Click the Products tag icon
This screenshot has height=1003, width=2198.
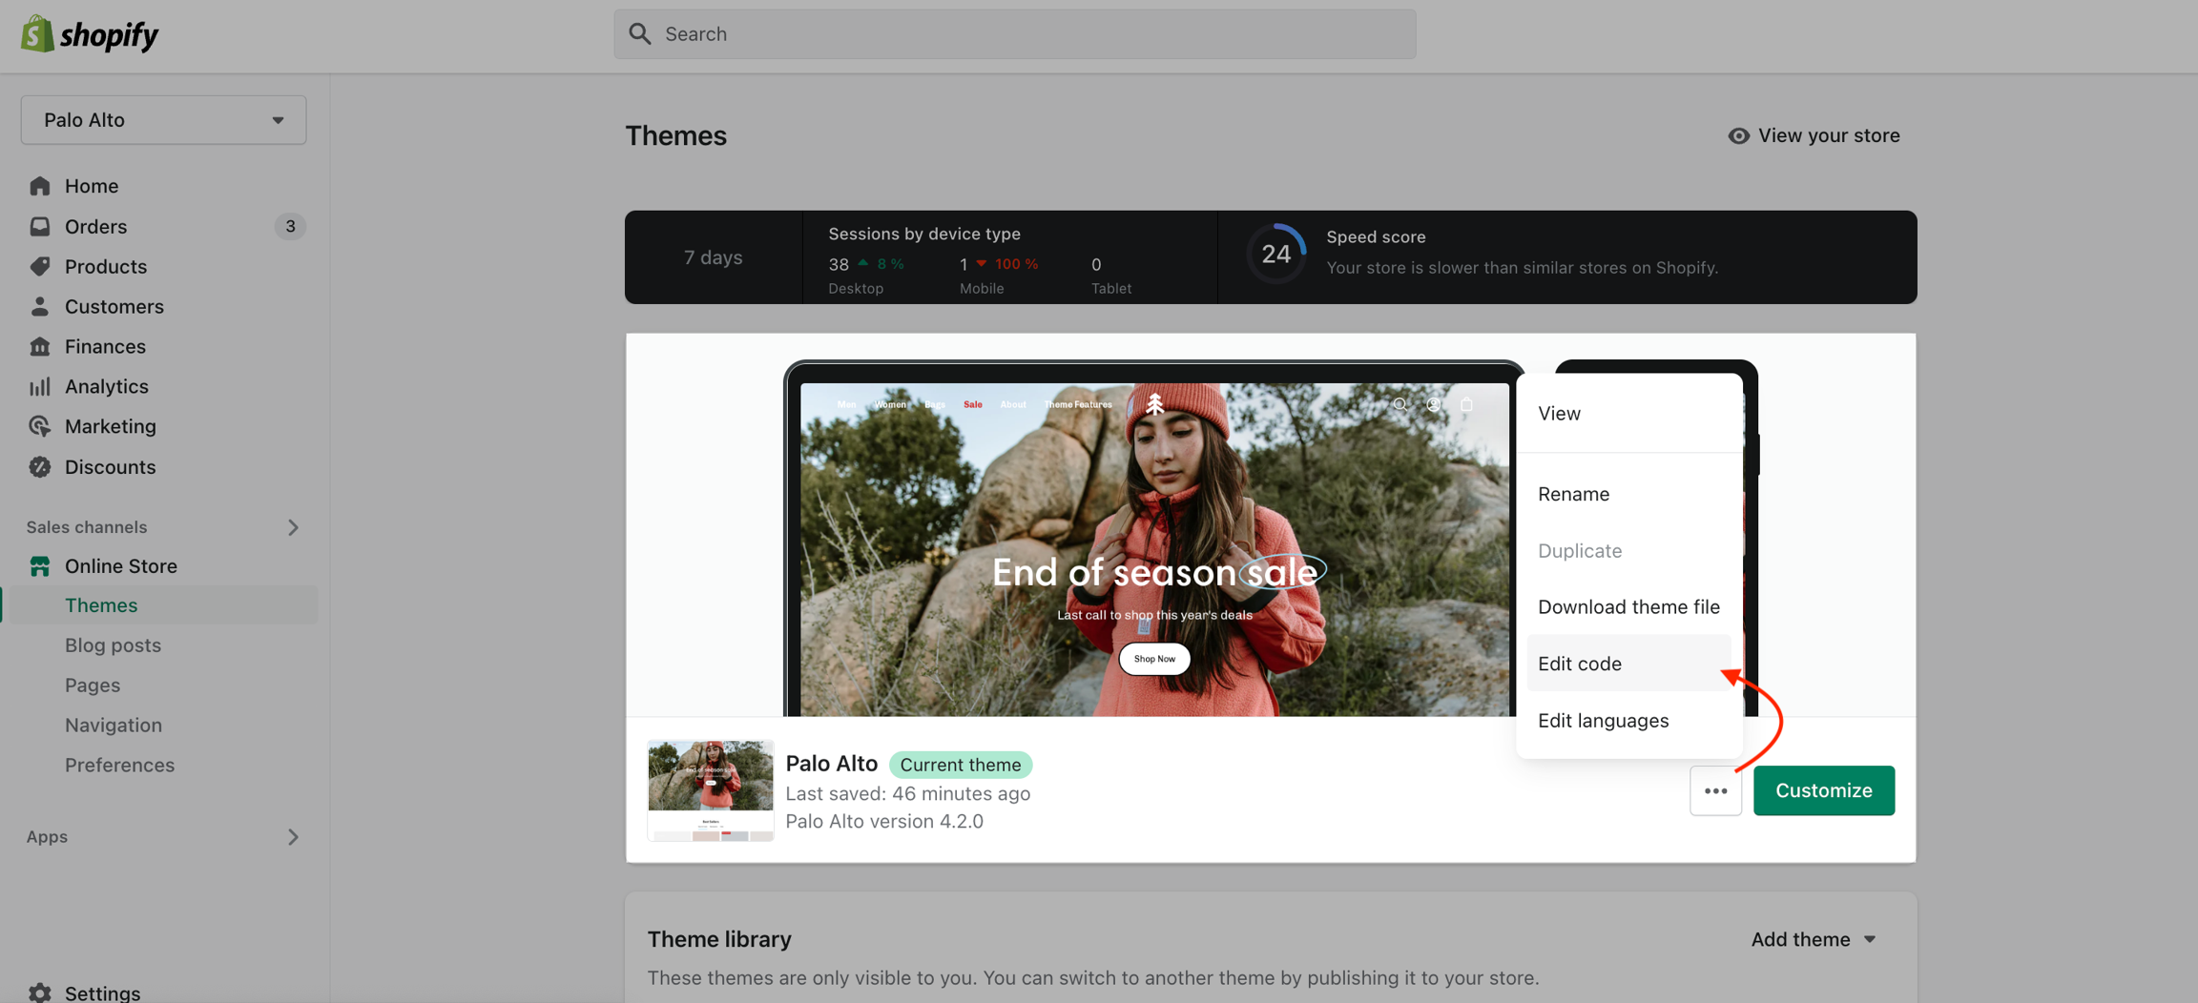click(x=39, y=266)
